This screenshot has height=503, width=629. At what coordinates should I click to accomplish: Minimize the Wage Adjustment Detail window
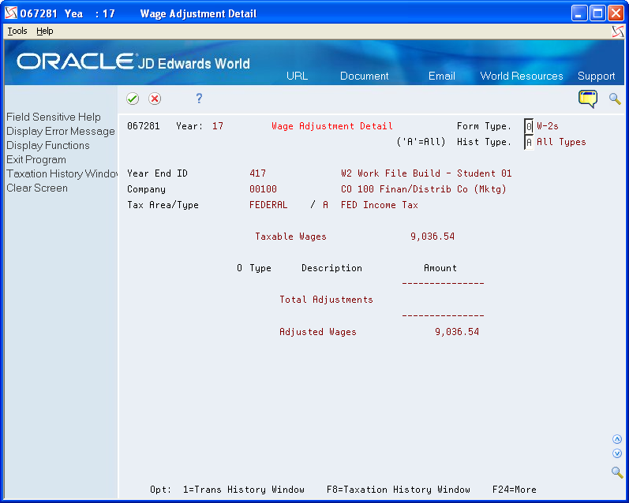578,13
